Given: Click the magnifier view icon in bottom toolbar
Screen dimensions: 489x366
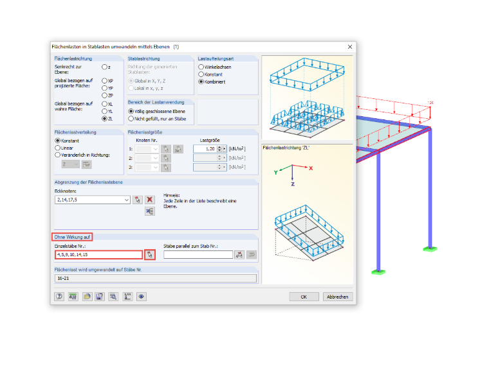Looking at the screenshot, I should [x=113, y=297].
